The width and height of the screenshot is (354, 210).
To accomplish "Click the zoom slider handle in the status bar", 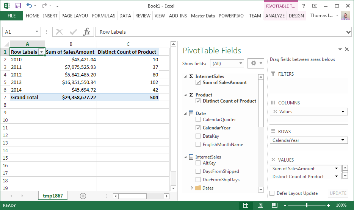I will pyautogui.click(x=307, y=205).
